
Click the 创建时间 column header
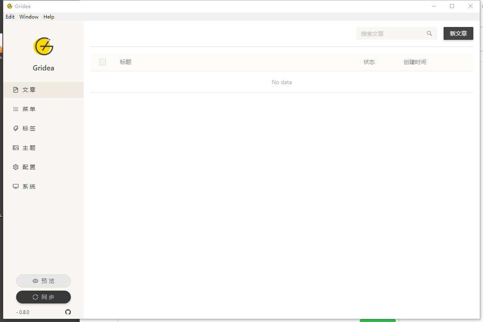click(x=415, y=62)
